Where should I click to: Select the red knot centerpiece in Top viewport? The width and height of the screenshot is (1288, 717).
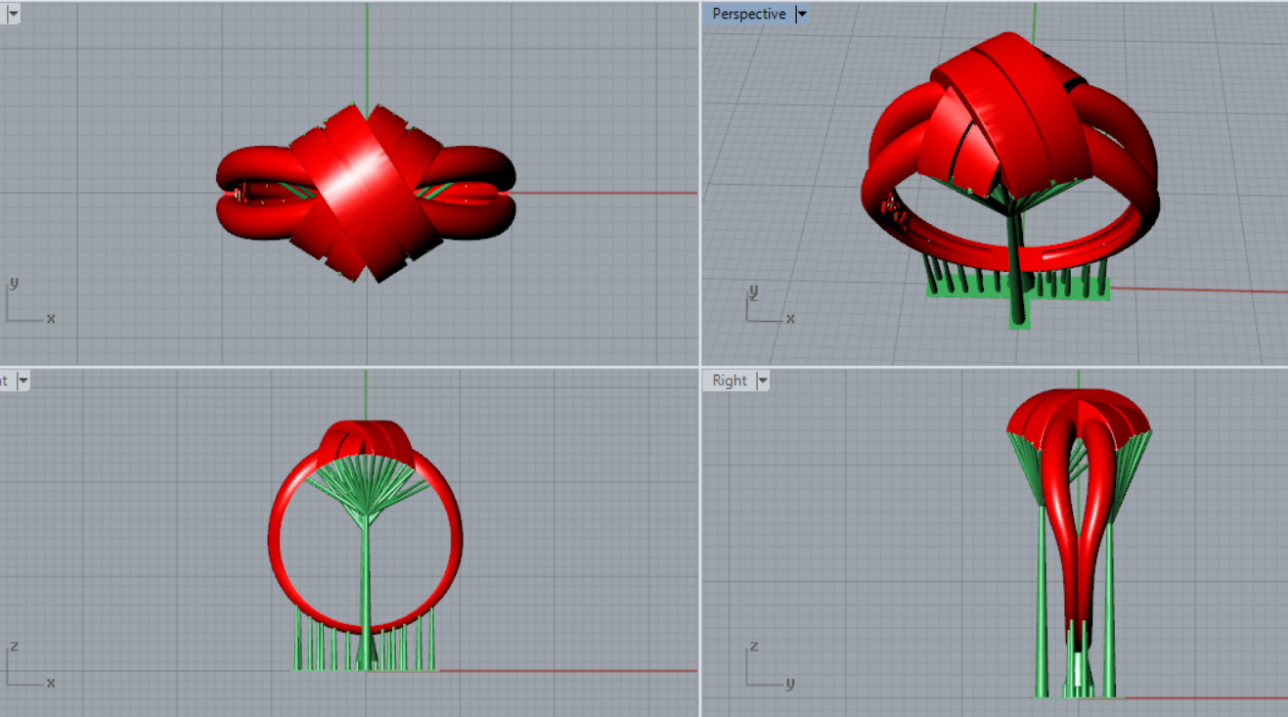364,191
